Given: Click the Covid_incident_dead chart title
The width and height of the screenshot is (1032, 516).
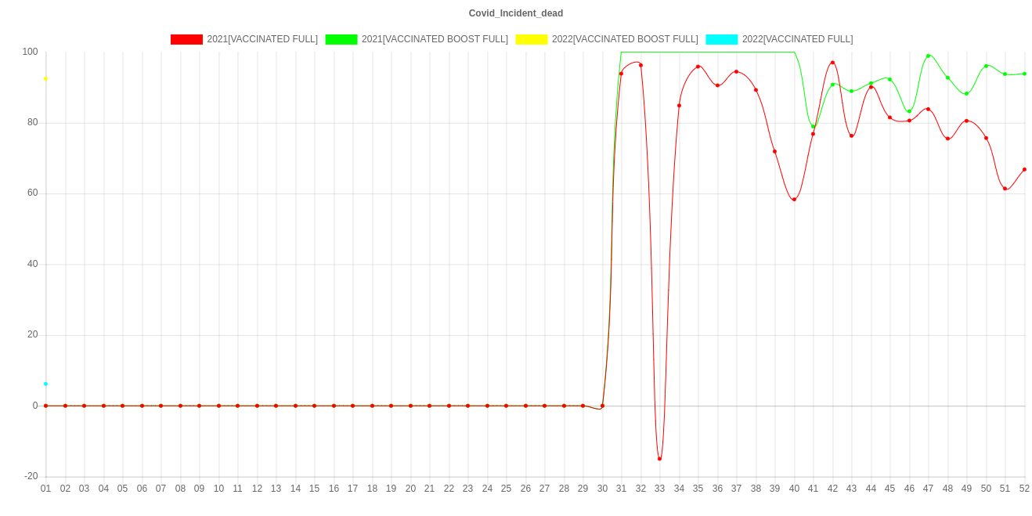Looking at the screenshot, I should [515, 13].
